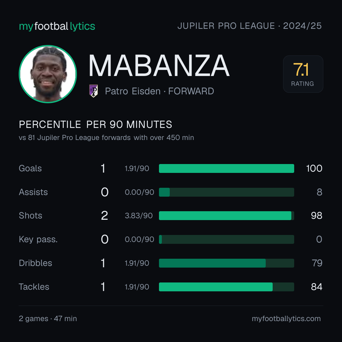Image resolution: width=342 pixels, height=342 pixels.
Task: Click the 3.83/90 shots value
Action: pos(138,216)
